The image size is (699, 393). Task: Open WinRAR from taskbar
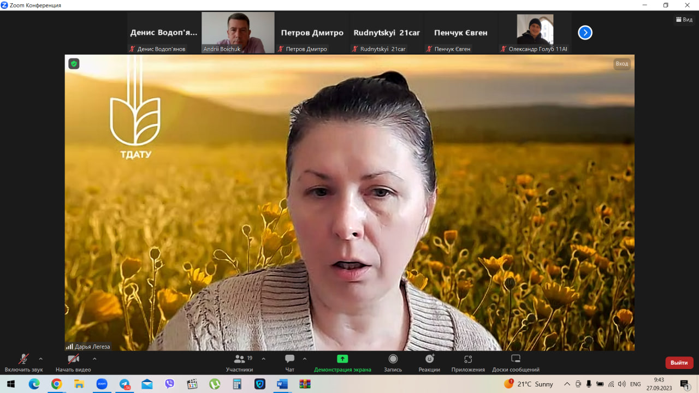coord(305,384)
